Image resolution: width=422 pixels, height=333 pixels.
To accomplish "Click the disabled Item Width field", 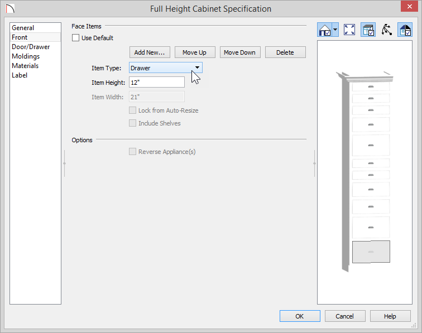I will 157,97.
